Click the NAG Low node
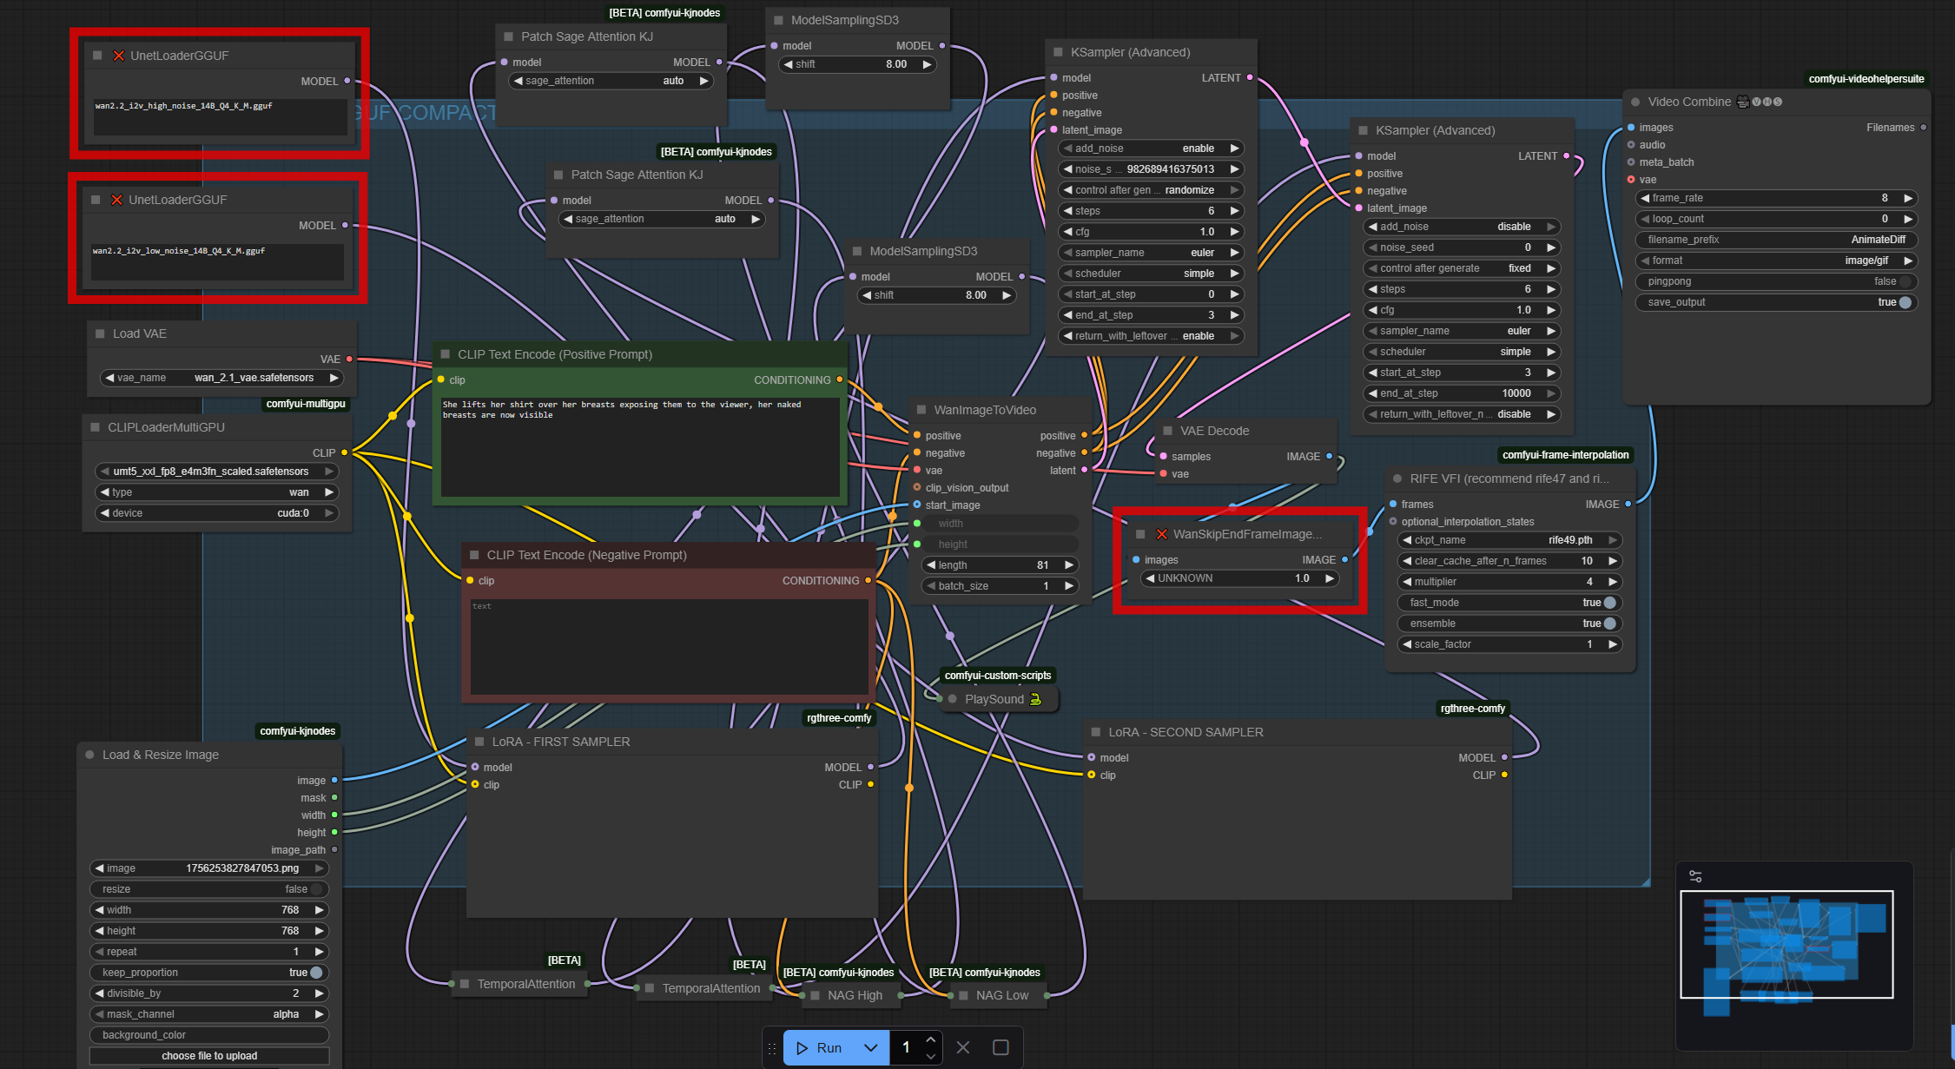 (1001, 995)
